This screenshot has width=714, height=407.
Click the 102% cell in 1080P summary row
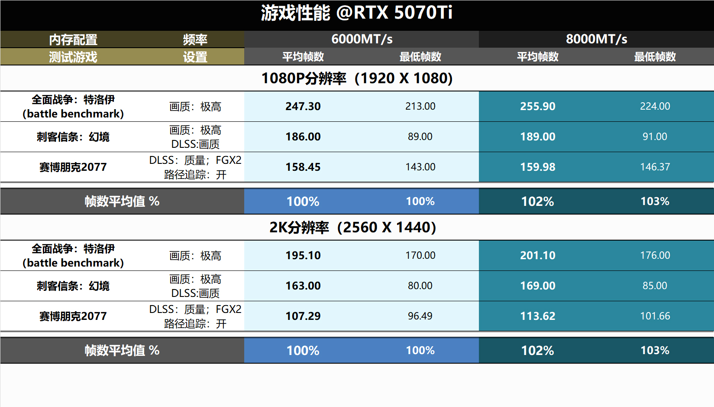(538, 202)
